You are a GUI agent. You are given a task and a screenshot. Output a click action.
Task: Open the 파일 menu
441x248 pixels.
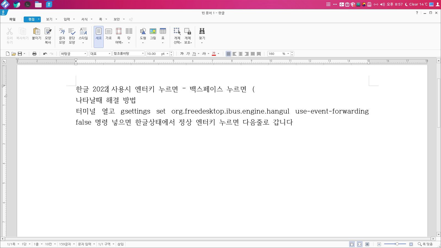[12, 19]
